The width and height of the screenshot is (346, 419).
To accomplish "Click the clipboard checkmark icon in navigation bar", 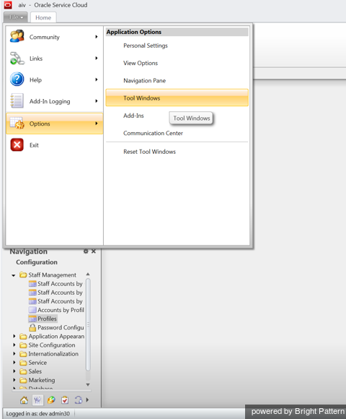I will click(65, 400).
